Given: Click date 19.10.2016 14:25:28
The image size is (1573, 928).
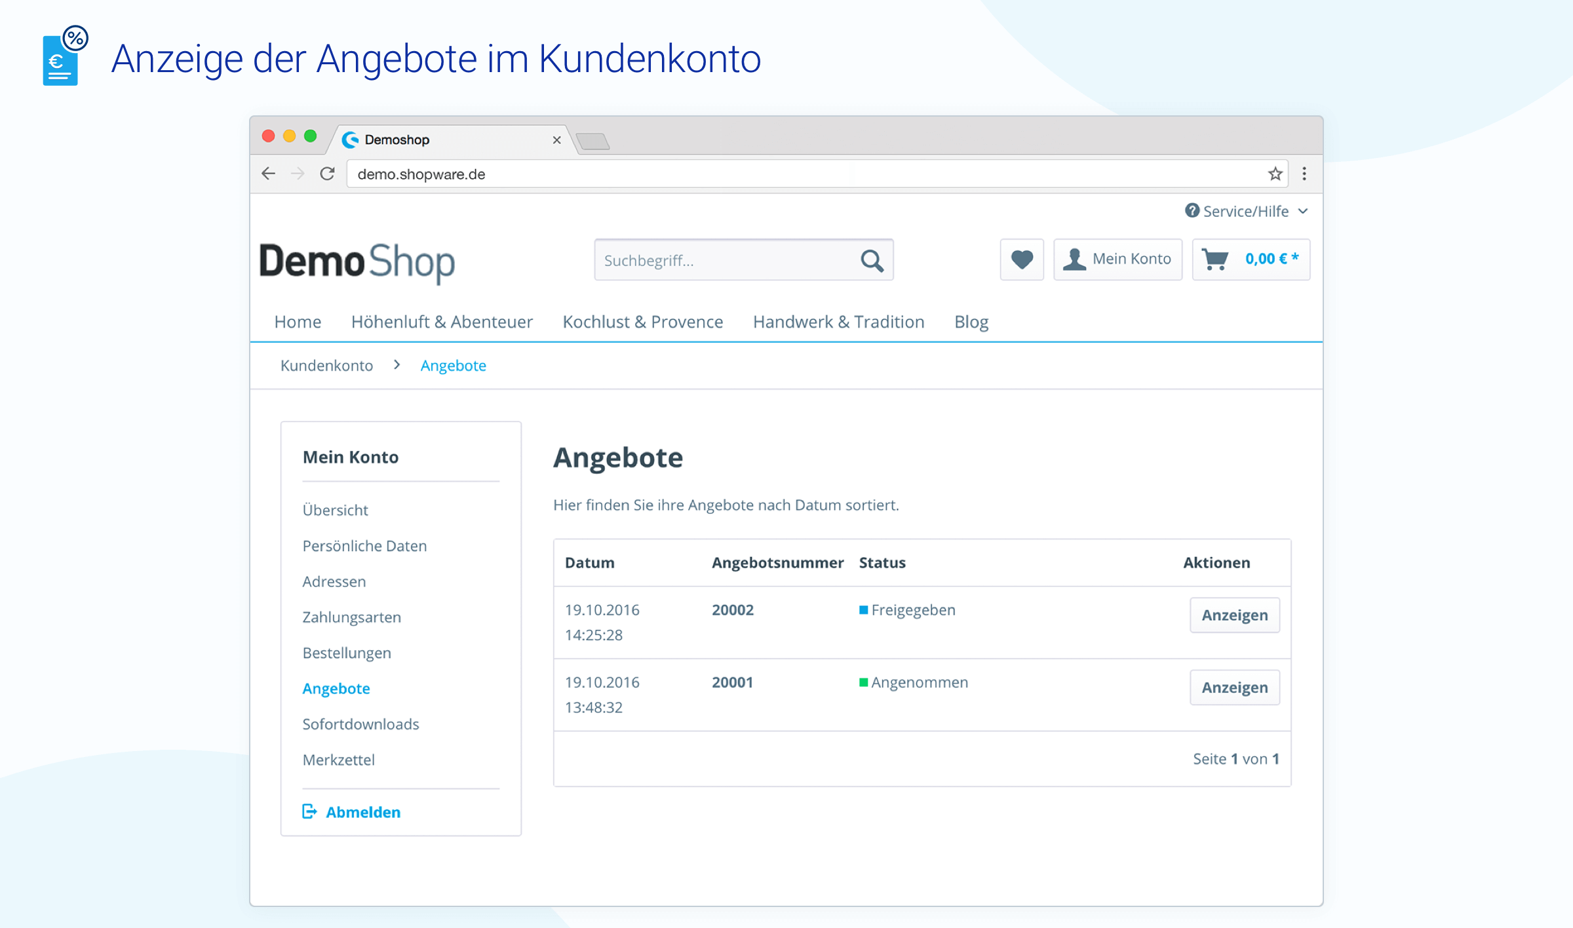Looking at the screenshot, I should click(x=602, y=622).
